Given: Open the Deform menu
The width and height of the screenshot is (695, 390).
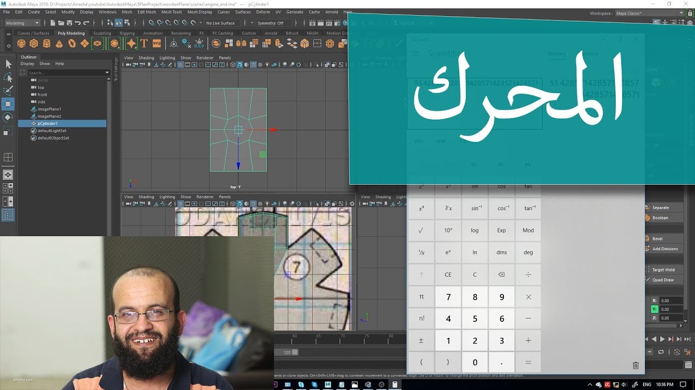Looking at the screenshot, I should 263,12.
